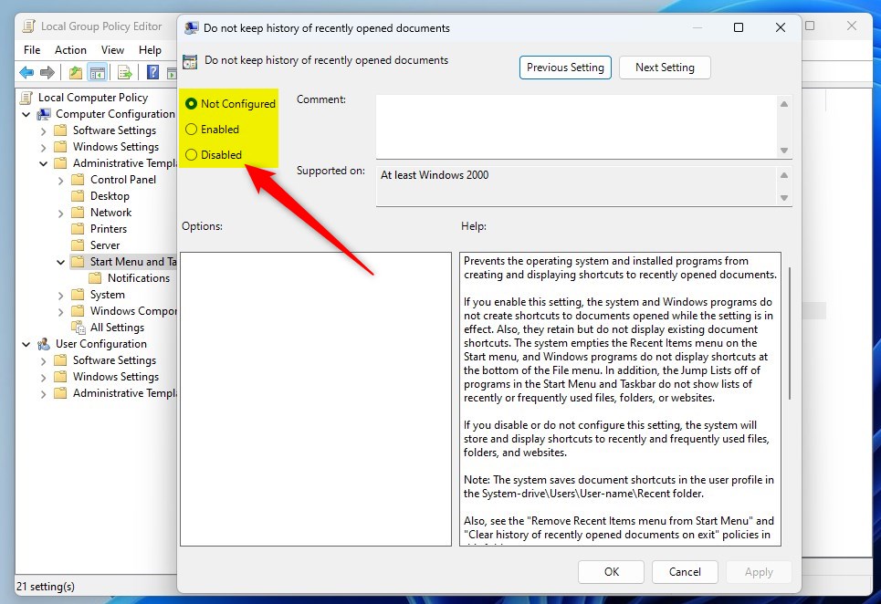
Task: Select the Desktop tree item label
Action: (110, 196)
